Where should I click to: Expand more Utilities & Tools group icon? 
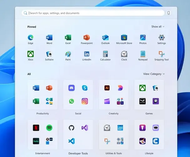(120, 141)
